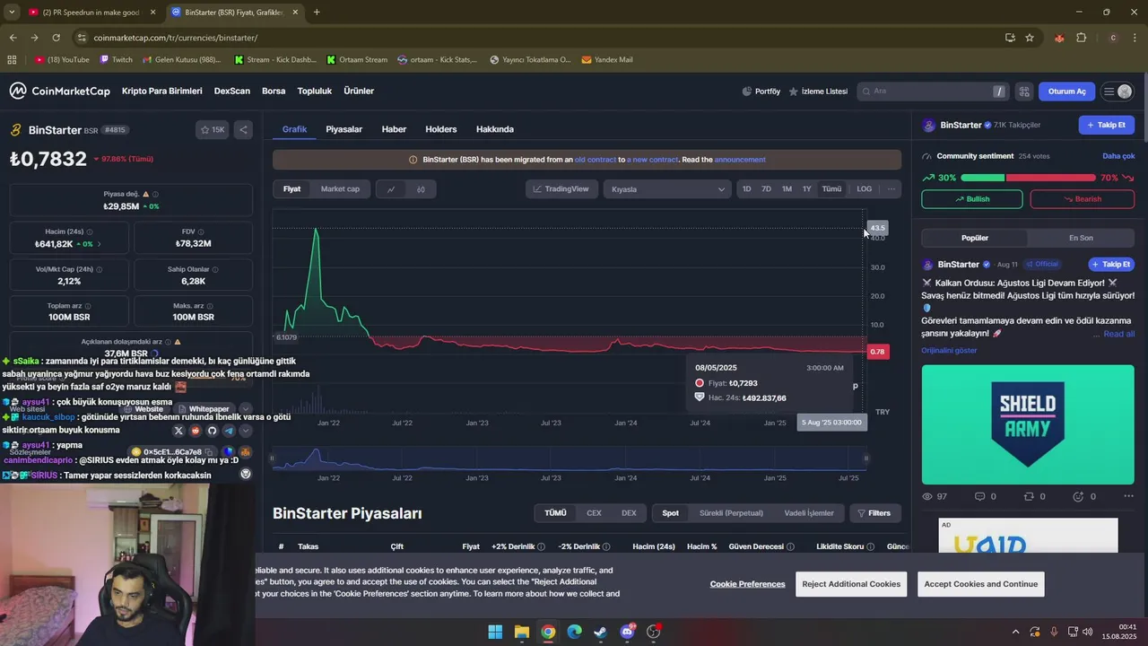Click the CoinMarketCap logo

click(x=59, y=91)
